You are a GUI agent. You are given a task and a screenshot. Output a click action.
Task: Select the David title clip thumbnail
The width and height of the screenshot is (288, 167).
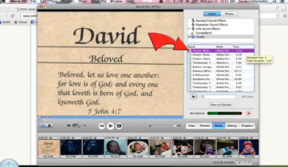(49, 147)
